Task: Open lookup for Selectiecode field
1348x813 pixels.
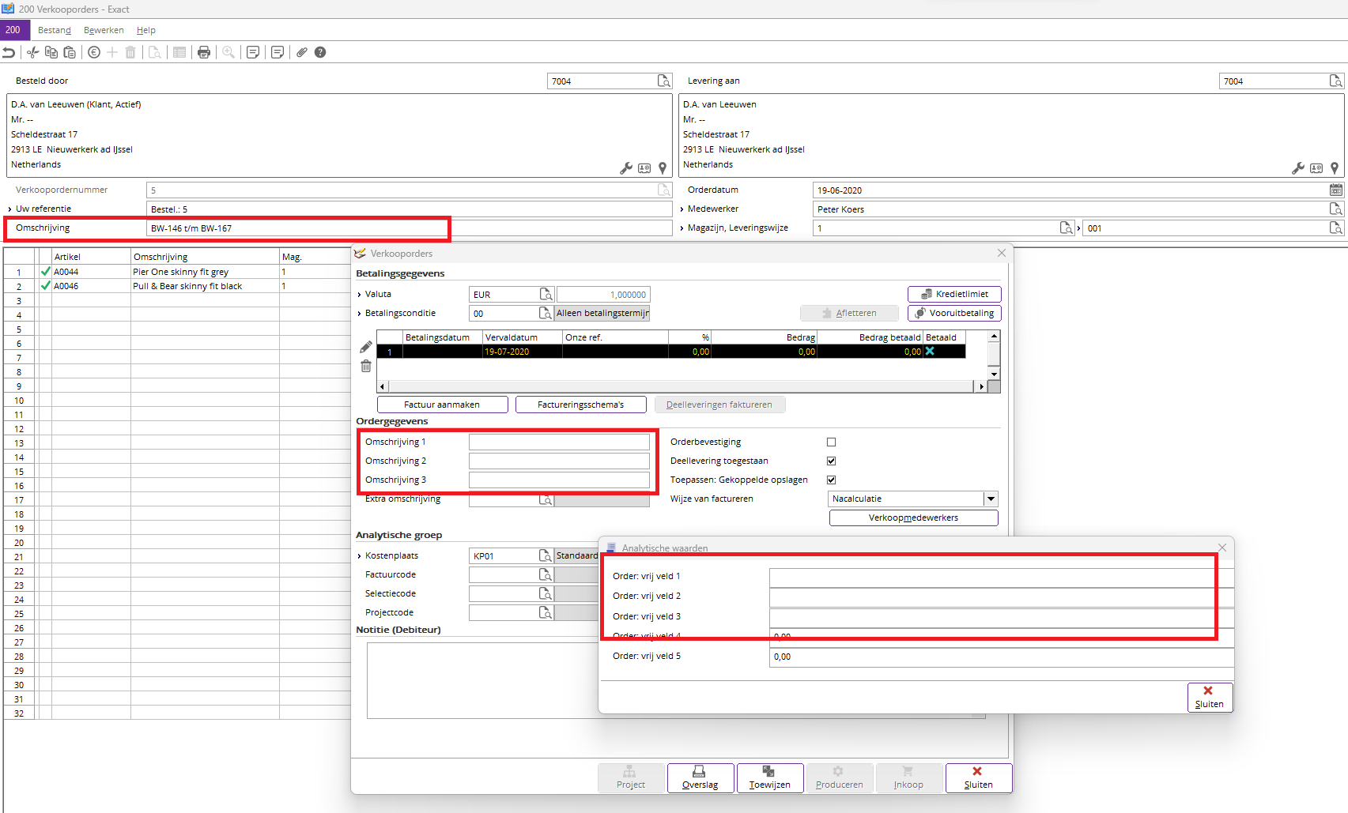Action: [546, 594]
